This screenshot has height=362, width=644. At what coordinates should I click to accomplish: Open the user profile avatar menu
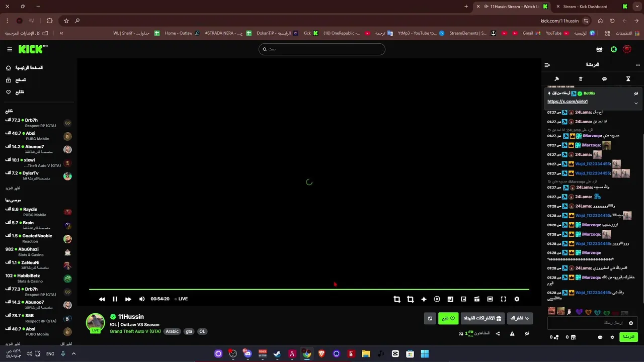coord(627,49)
